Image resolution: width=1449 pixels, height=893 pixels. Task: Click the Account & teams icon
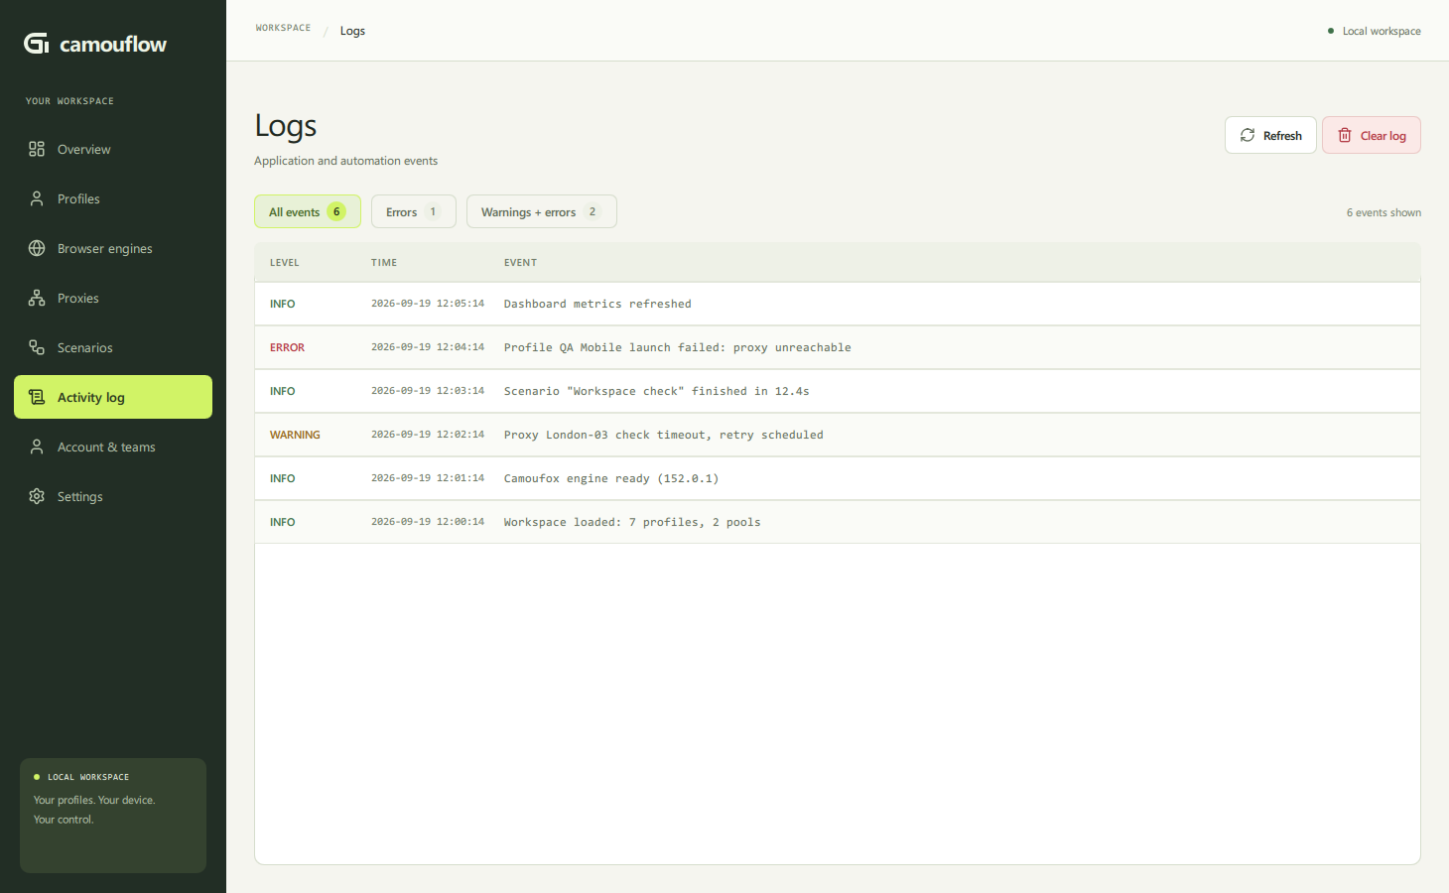click(37, 446)
